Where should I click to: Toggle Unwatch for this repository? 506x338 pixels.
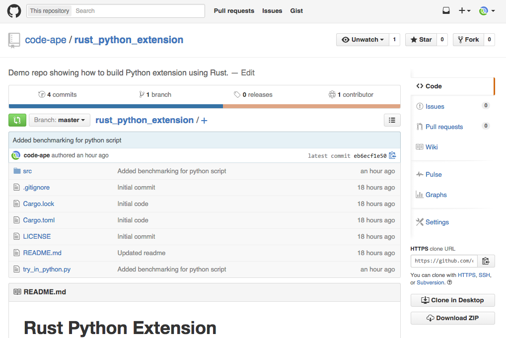tap(362, 40)
